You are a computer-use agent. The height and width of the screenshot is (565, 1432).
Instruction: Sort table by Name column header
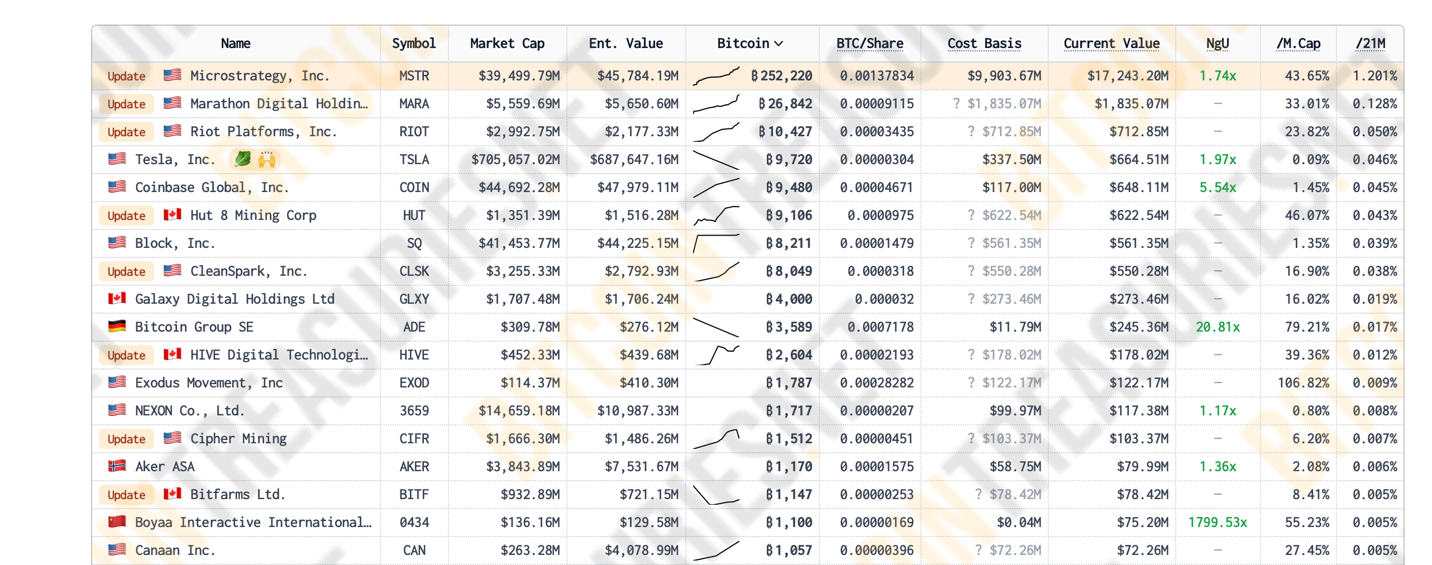point(236,44)
